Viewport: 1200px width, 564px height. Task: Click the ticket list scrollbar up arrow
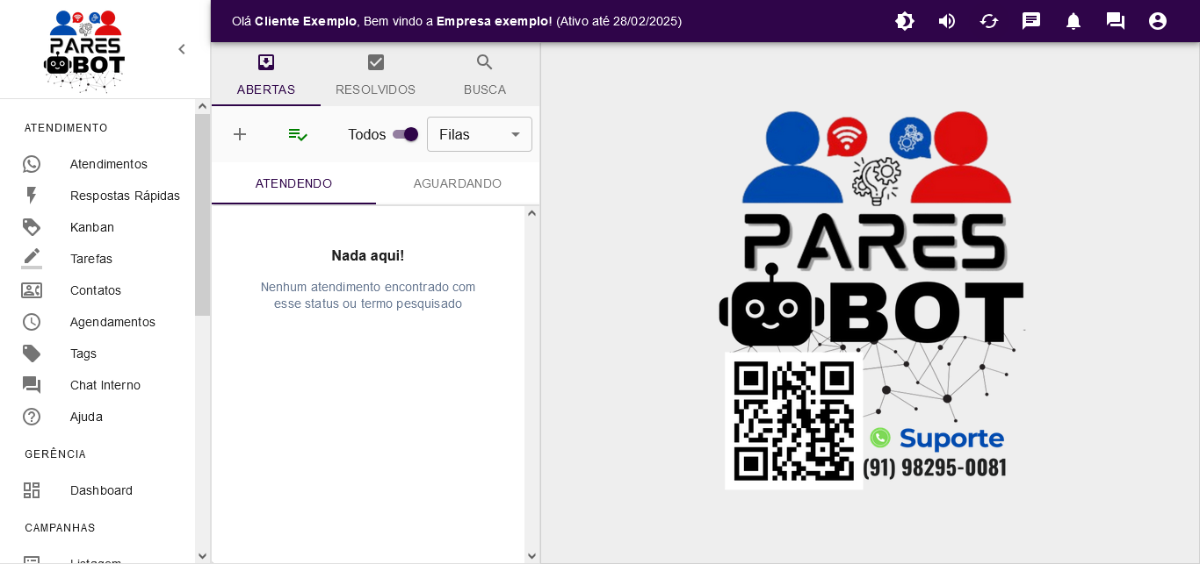coord(531,213)
